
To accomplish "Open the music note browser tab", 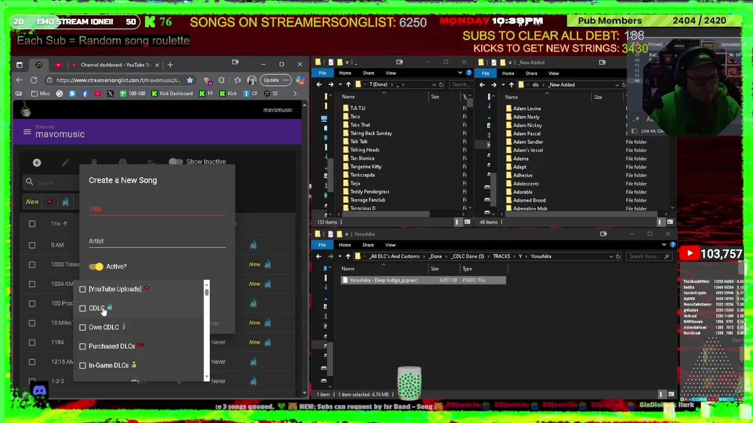I will pos(39,65).
